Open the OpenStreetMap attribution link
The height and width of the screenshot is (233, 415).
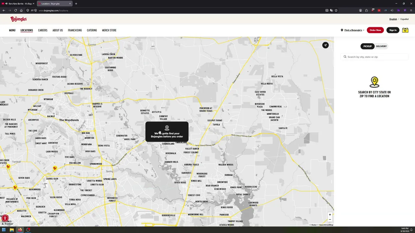(x=326, y=225)
